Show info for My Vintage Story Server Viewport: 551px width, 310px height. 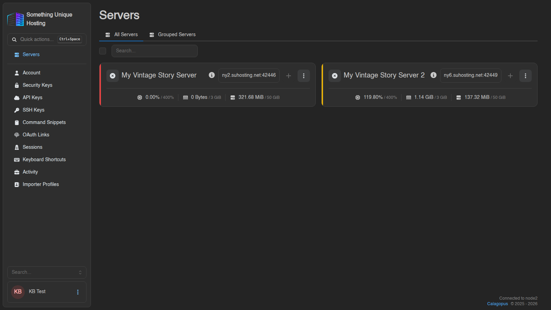point(212,75)
